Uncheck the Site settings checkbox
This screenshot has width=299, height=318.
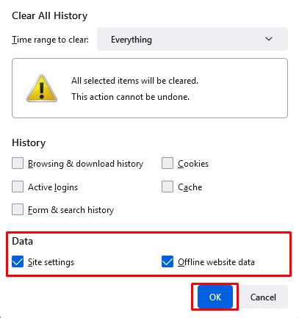click(x=18, y=261)
